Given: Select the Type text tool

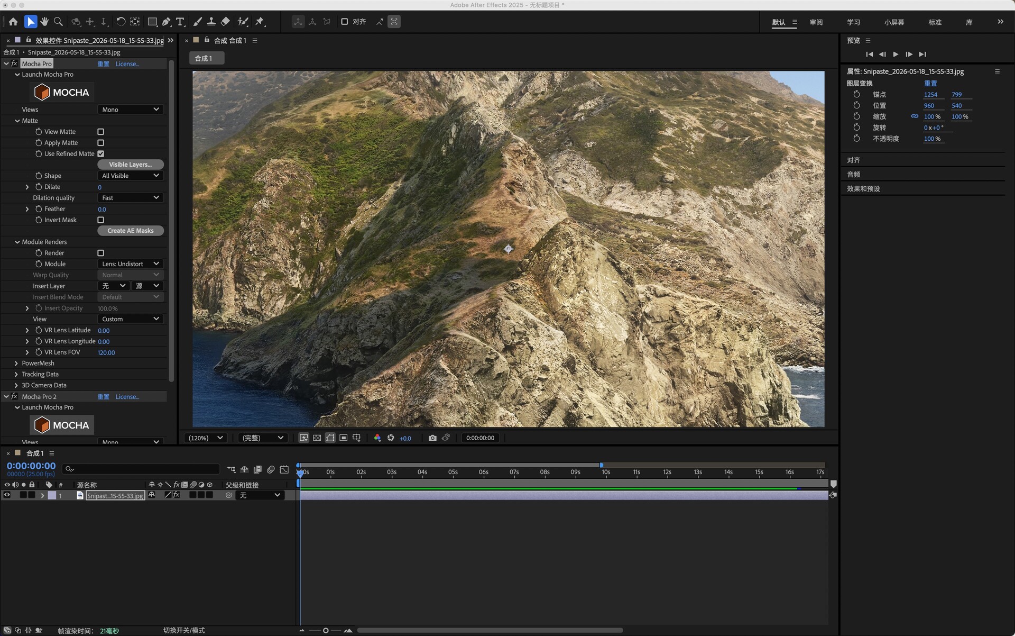Looking at the screenshot, I should pyautogui.click(x=180, y=22).
